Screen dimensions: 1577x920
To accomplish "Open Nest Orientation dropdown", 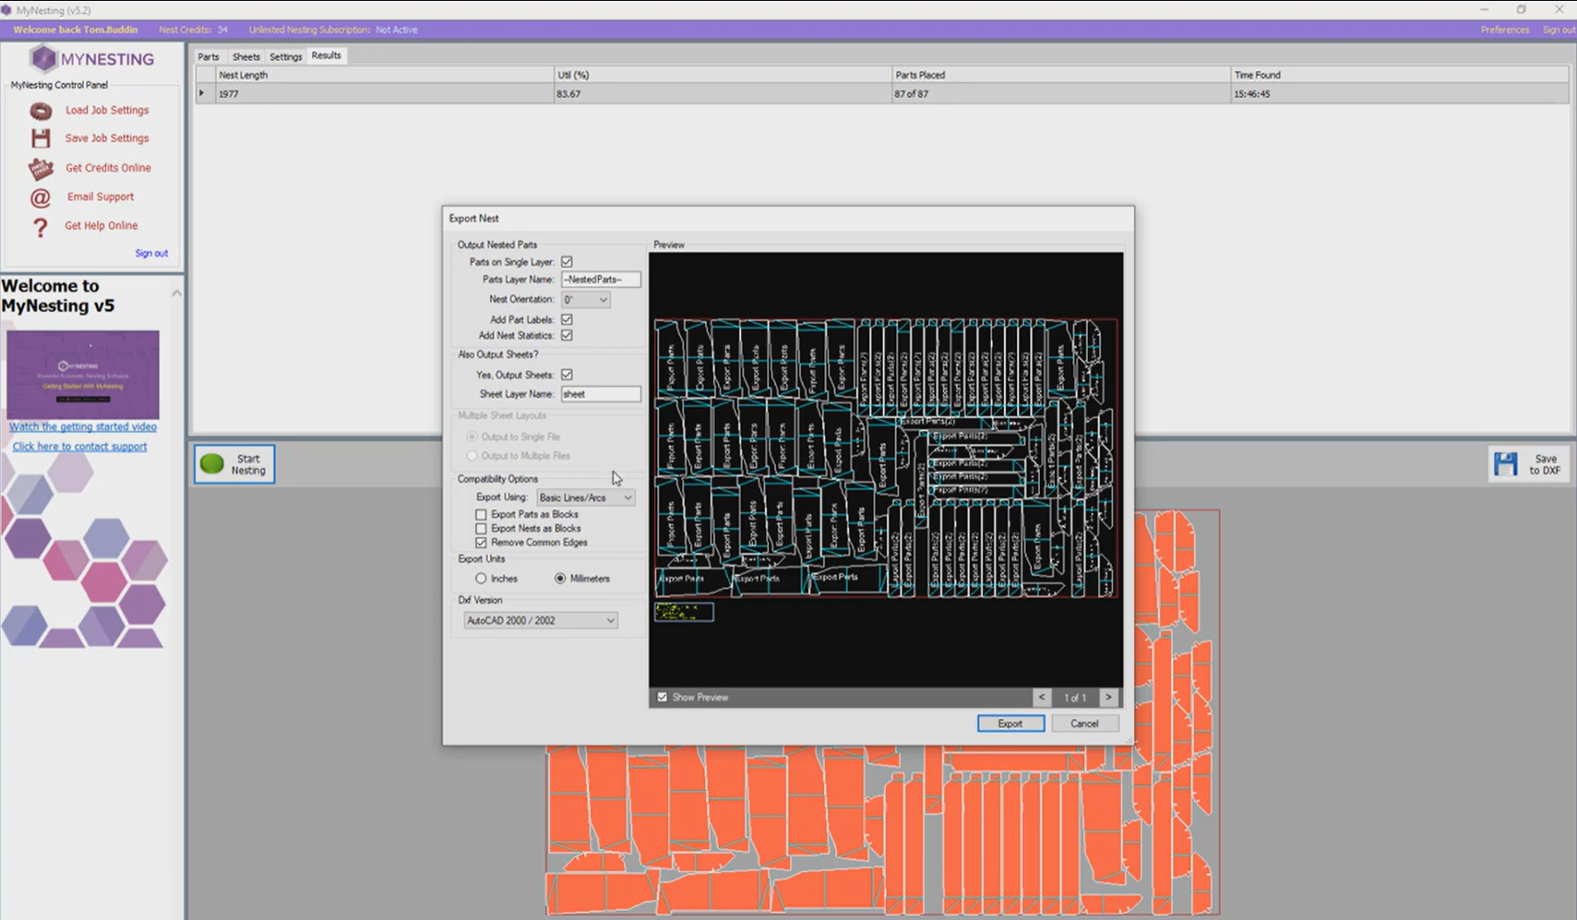I will click(586, 300).
